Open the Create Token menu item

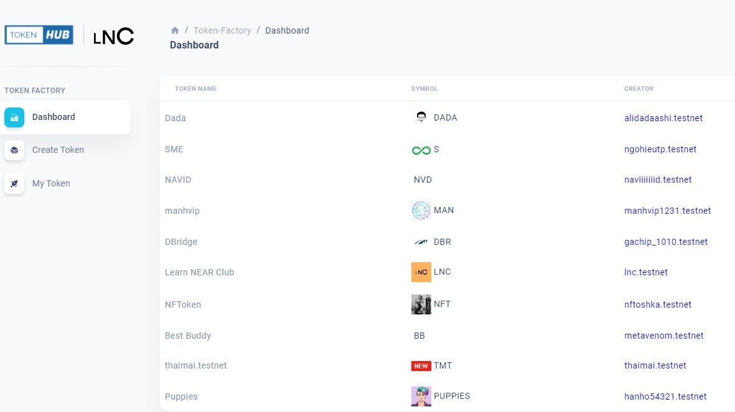click(58, 150)
